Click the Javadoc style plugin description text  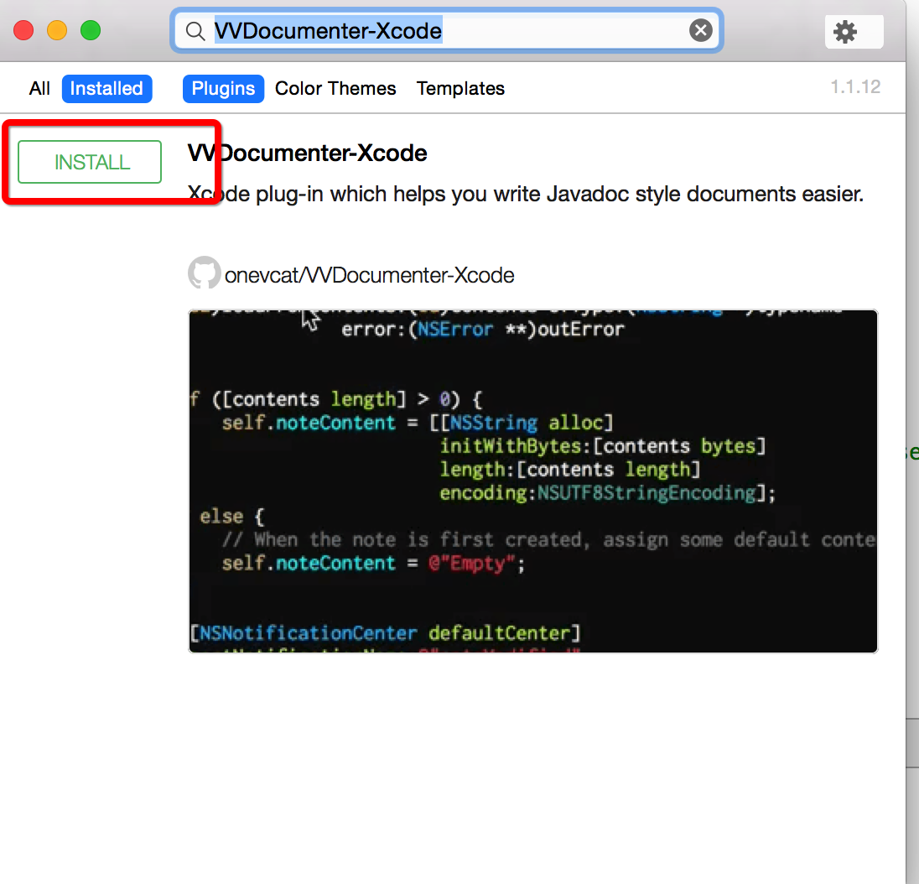click(525, 194)
